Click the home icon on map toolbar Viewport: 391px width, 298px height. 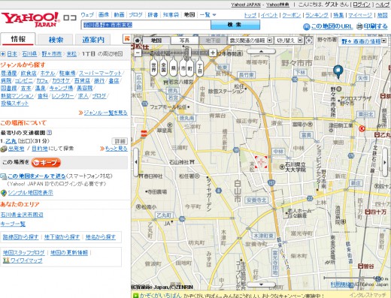point(137,41)
